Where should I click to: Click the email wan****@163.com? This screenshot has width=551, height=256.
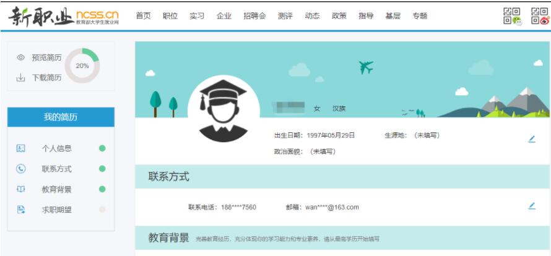coord(332,207)
